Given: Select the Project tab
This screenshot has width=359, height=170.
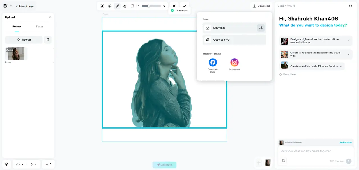Looking at the screenshot, I should (17, 27).
